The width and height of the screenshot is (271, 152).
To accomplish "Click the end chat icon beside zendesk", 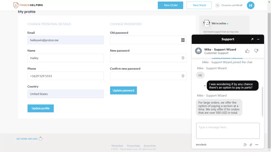I will tap(245, 145).
